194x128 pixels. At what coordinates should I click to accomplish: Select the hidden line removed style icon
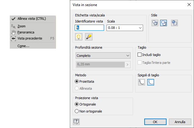tap(163, 23)
